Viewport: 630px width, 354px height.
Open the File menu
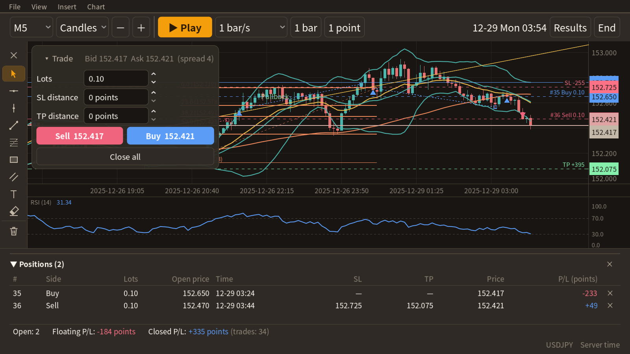point(15,7)
